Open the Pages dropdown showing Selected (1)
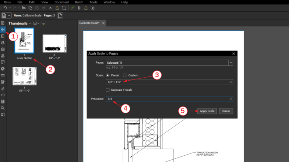 click(x=169, y=62)
